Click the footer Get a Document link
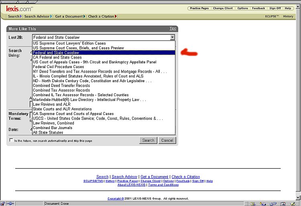Image resolution: width=301 pixels, height=206 pixels. pos(155,177)
